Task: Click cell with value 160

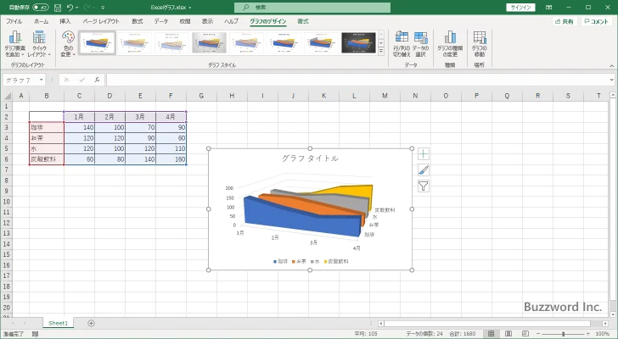Action: (x=171, y=159)
